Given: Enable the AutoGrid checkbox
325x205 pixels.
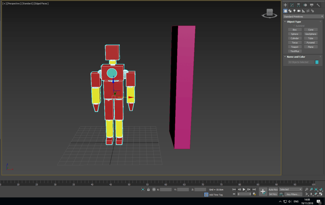Looking at the screenshot, I should click(x=294, y=26).
